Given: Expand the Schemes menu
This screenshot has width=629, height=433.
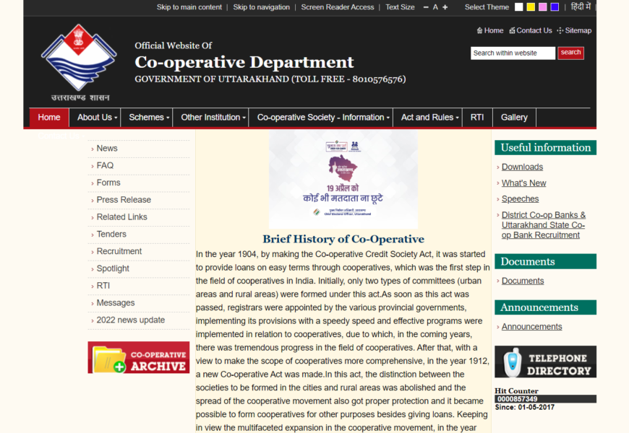Looking at the screenshot, I should click(x=147, y=118).
